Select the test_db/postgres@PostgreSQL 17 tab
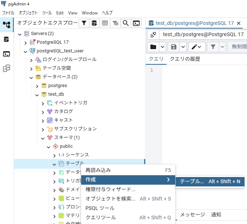This screenshot has height=224, width=247. [195, 23]
